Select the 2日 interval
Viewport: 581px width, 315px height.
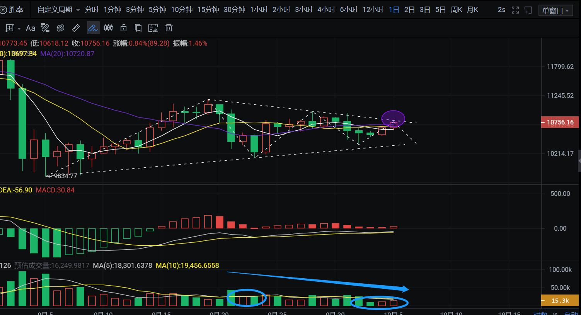(x=410, y=10)
